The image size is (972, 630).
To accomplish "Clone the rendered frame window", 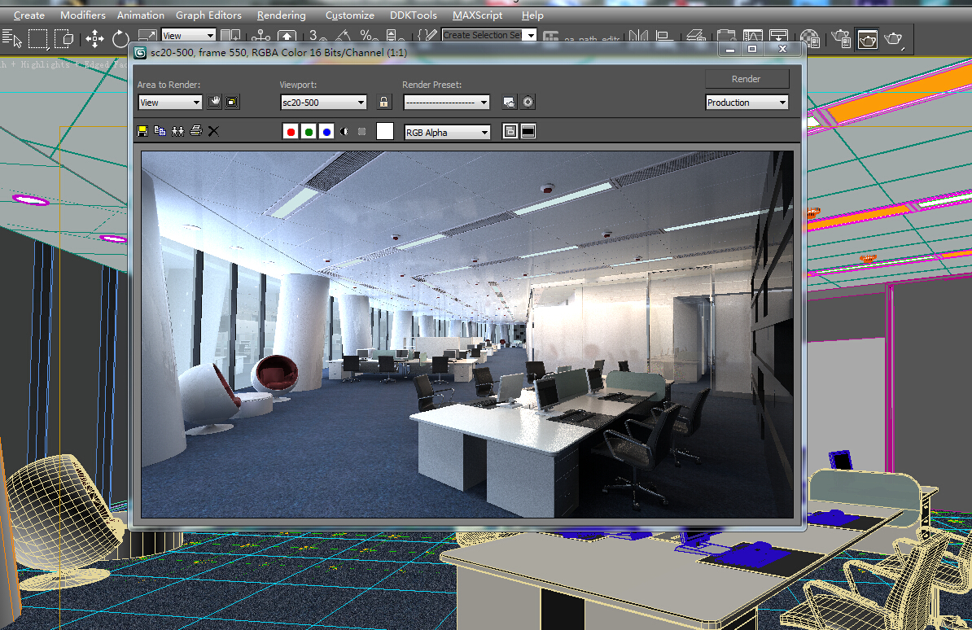I will pyautogui.click(x=177, y=131).
